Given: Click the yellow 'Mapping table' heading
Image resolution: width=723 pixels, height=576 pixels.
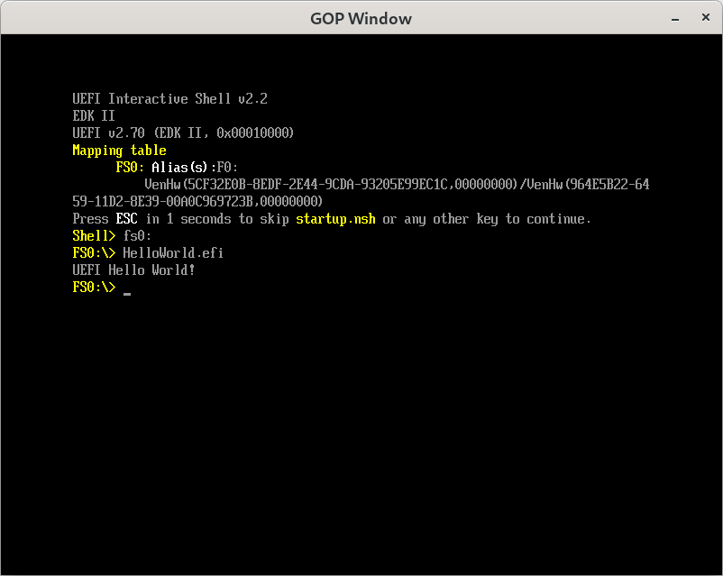Looking at the screenshot, I should (x=119, y=151).
